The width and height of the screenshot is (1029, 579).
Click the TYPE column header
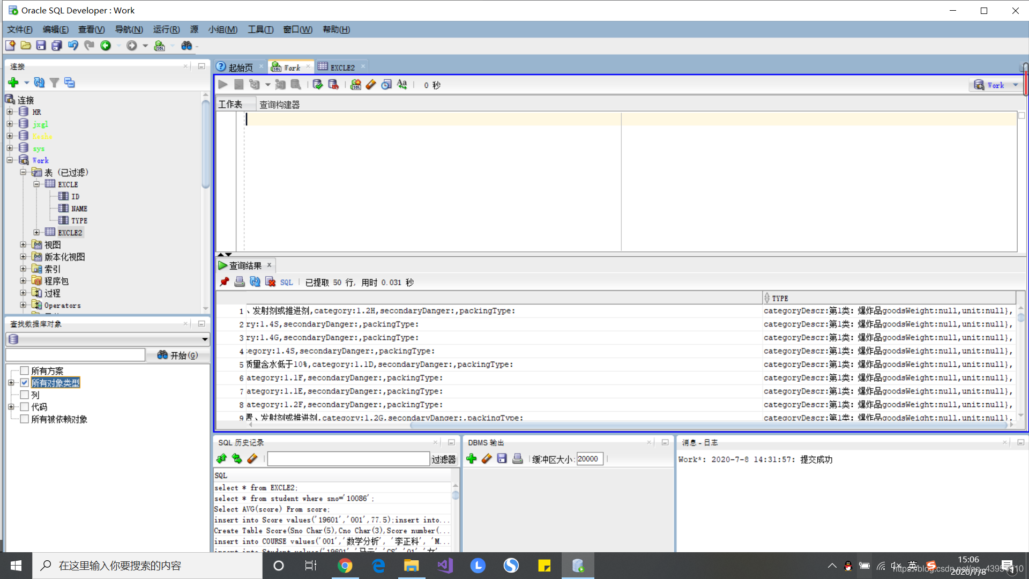point(889,298)
